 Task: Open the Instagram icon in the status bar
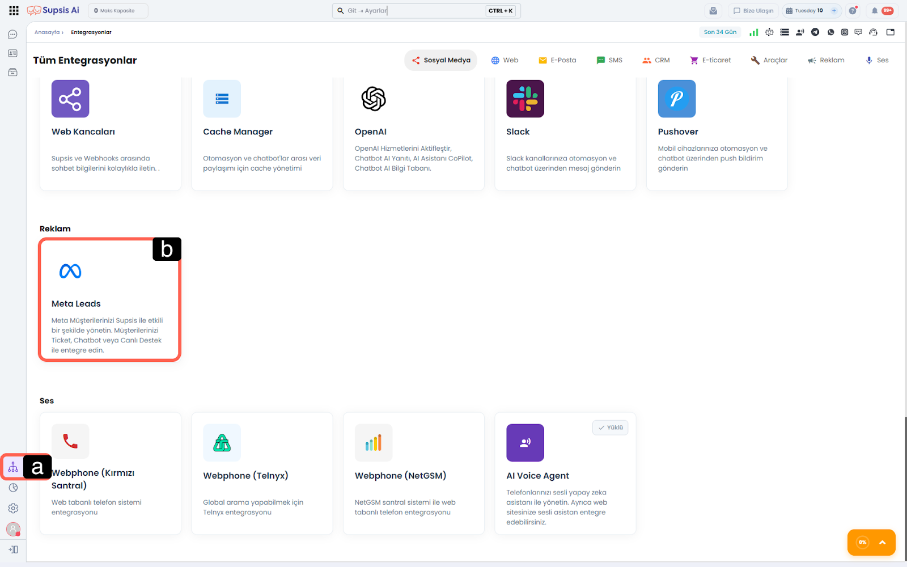pos(845,32)
